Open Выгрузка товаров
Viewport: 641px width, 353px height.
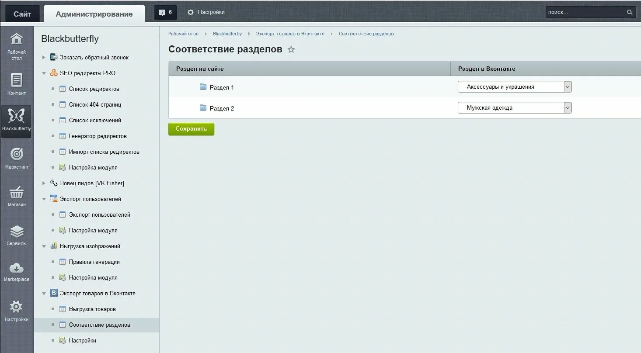pyautogui.click(x=92, y=309)
